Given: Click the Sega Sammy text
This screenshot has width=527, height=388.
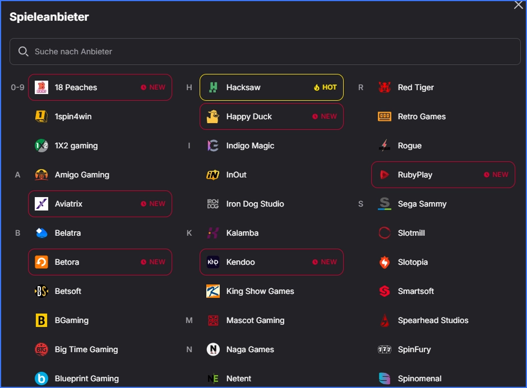Looking at the screenshot, I should (422, 204).
